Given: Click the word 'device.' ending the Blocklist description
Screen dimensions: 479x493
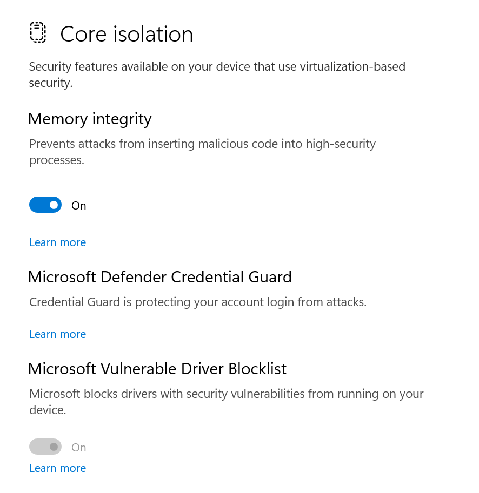Looking at the screenshot, I should [48, 410].
